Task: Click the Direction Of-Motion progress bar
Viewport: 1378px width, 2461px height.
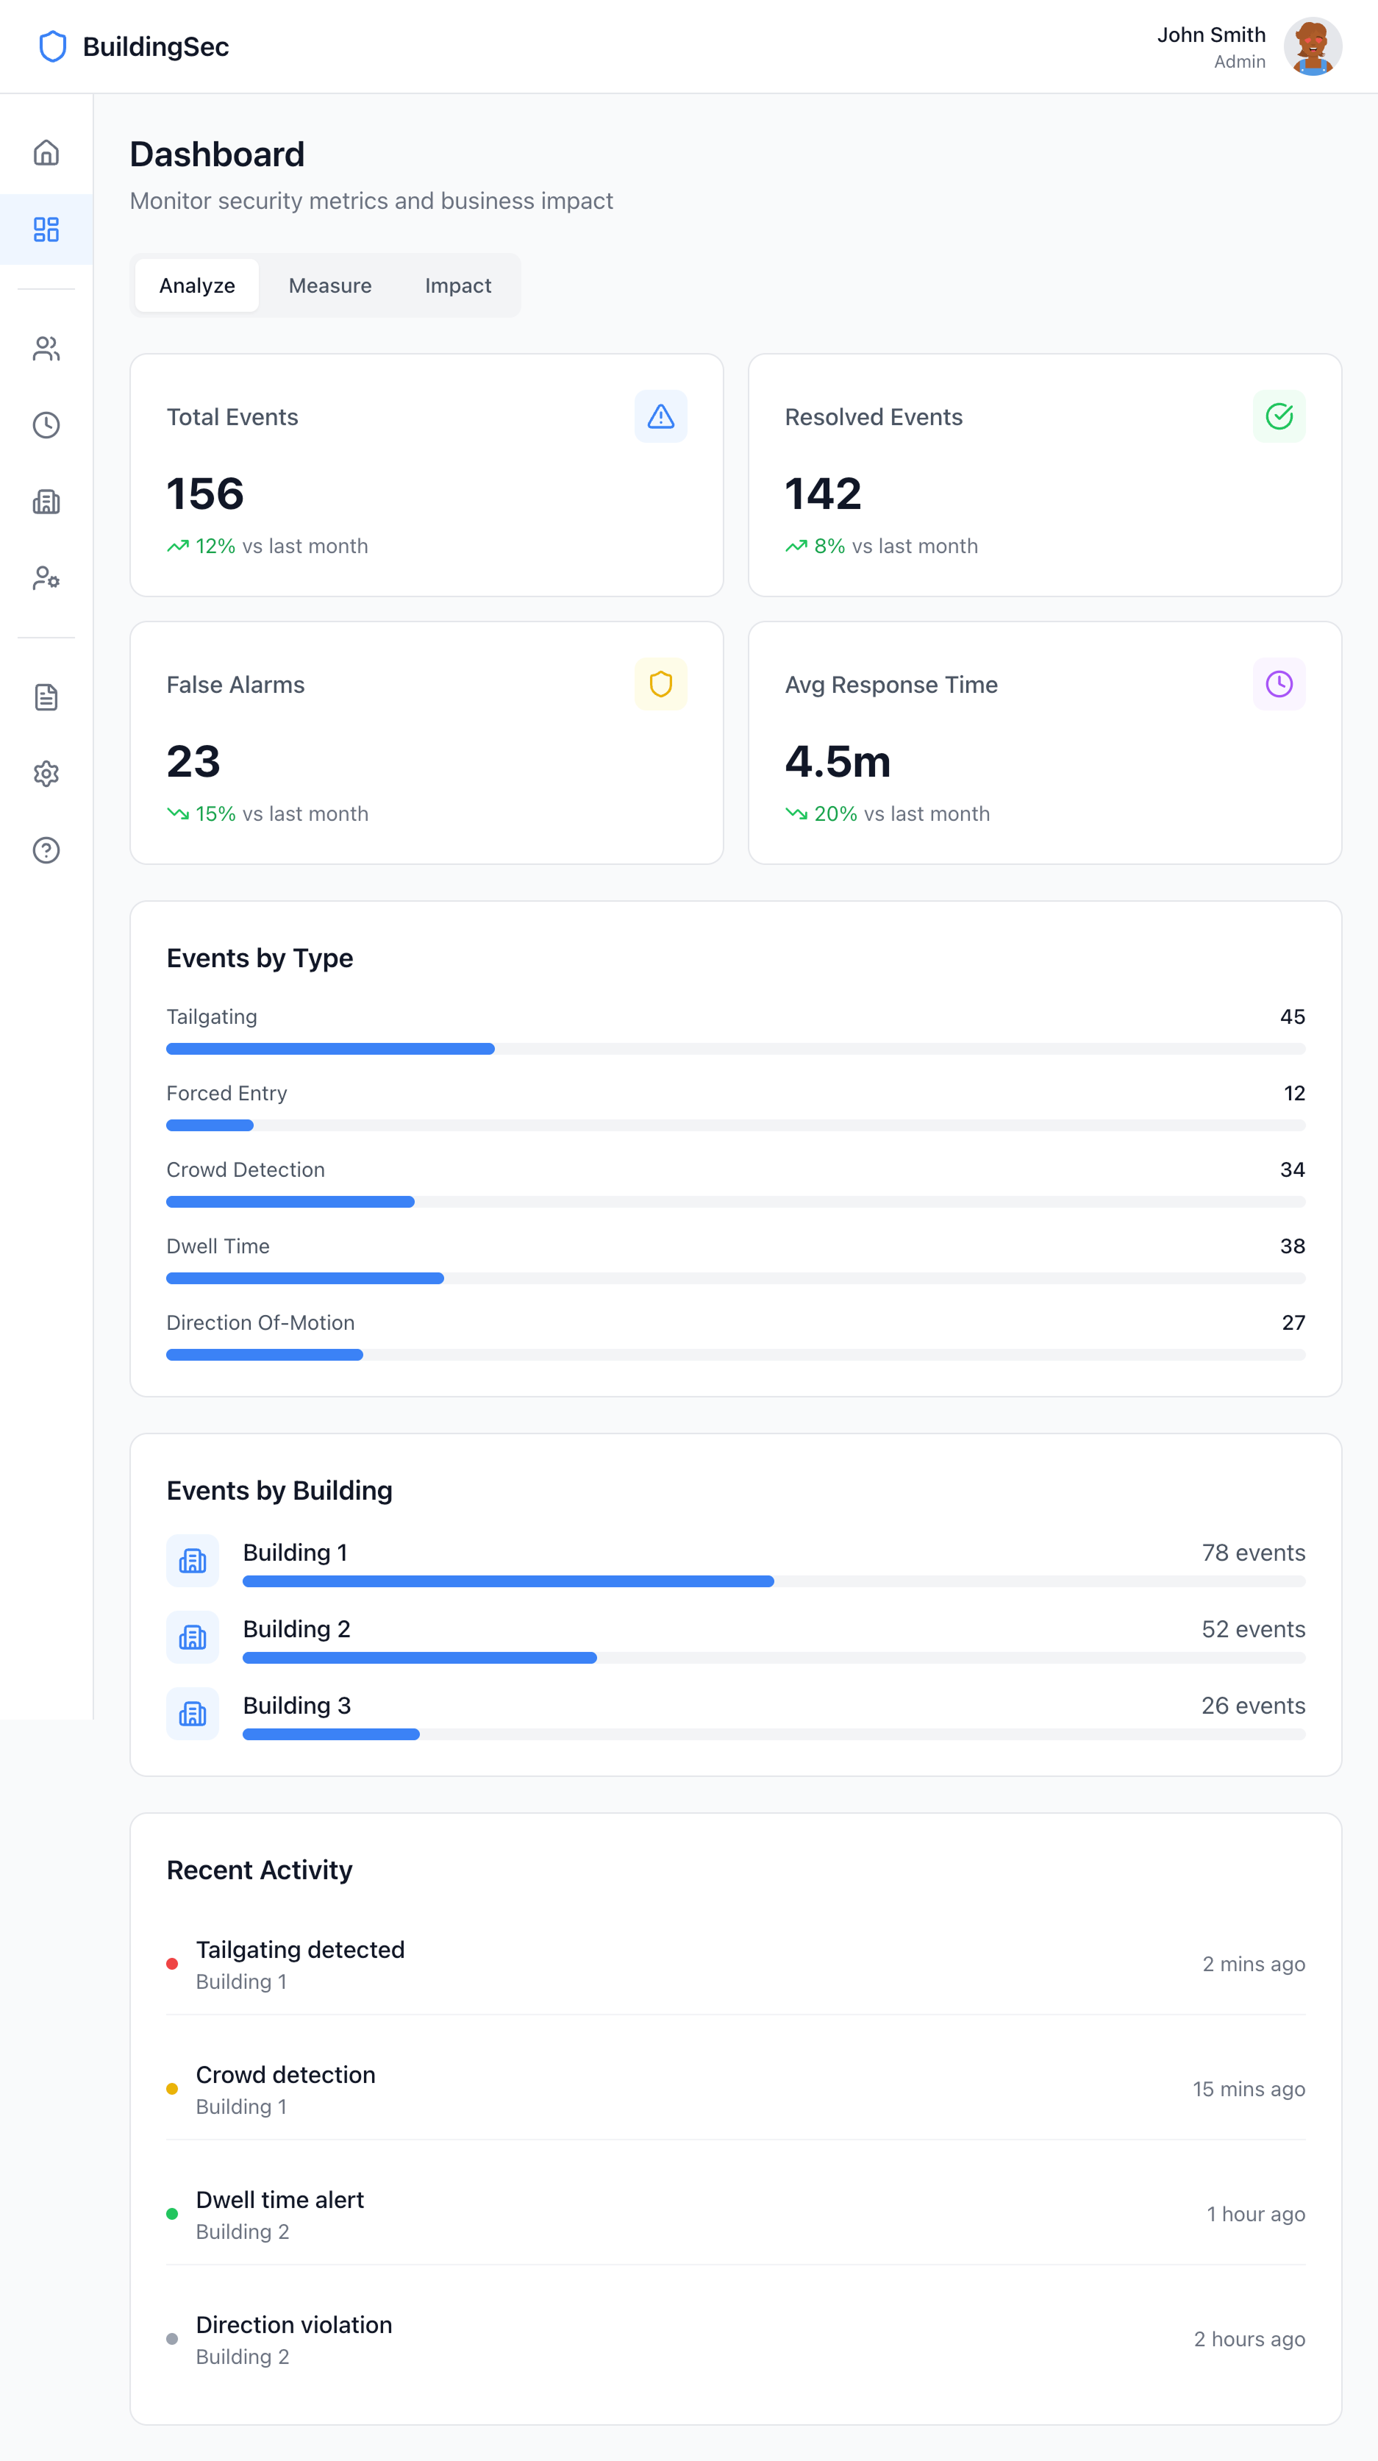Action: point(735,1355)
